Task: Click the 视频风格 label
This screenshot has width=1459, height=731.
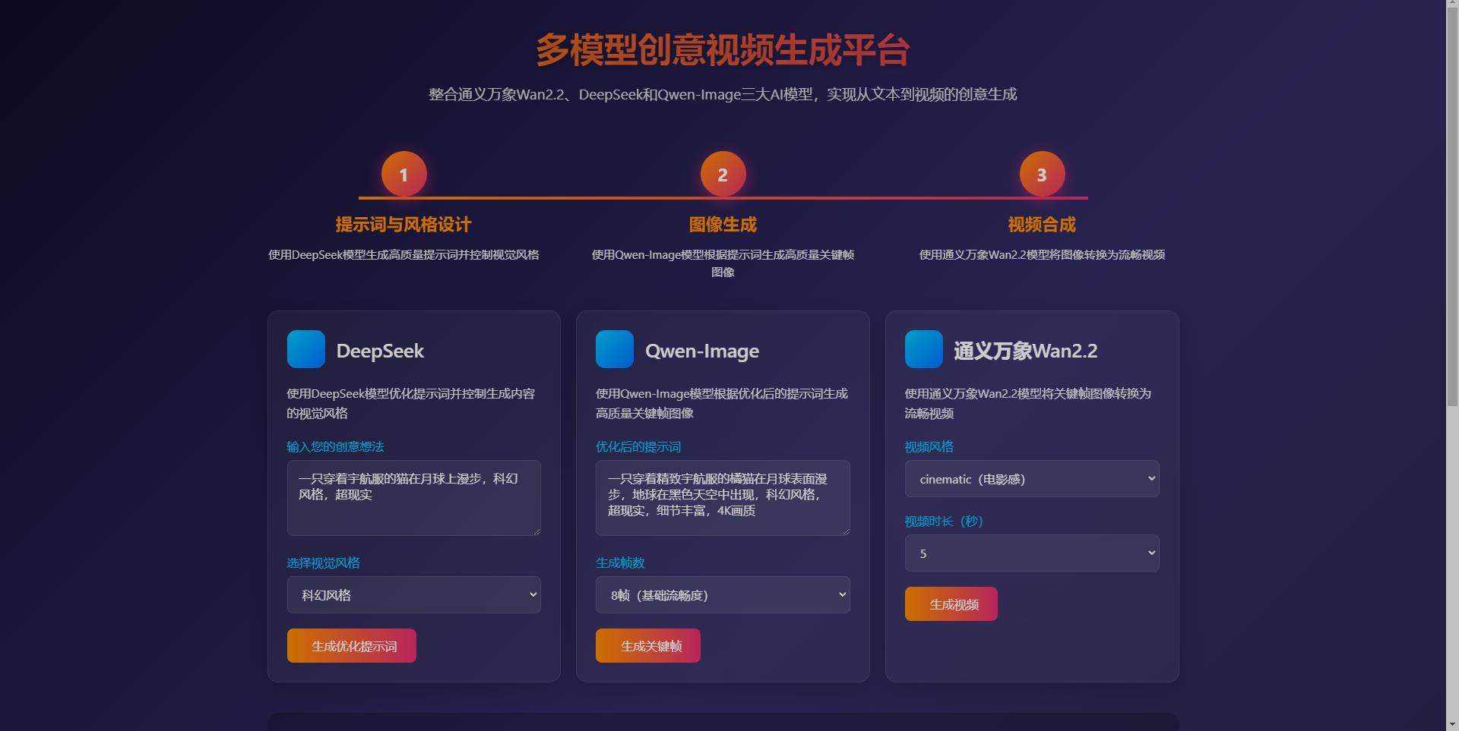Action: (x=929, y=447)
